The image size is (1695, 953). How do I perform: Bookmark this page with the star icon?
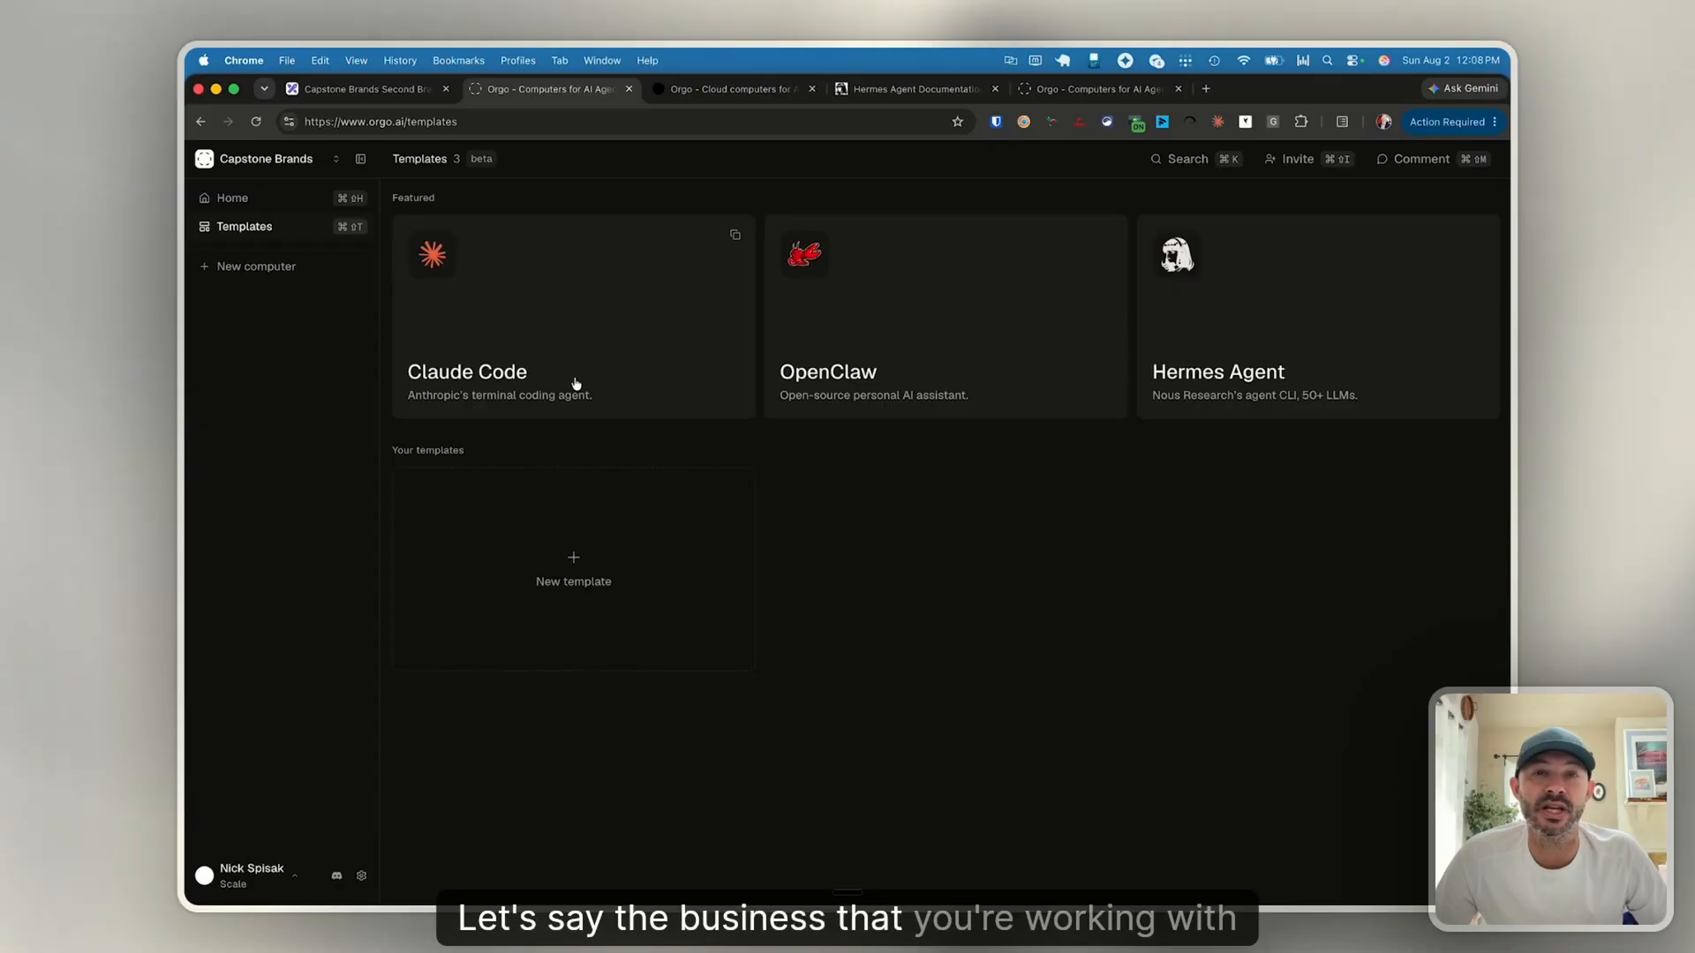coord(958,122)
